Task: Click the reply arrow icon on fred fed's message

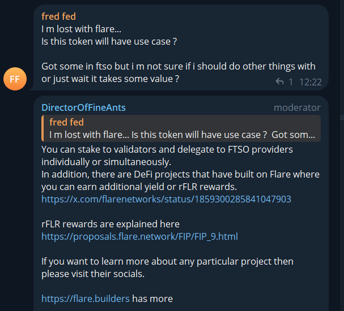Action: tap(279, 82)
